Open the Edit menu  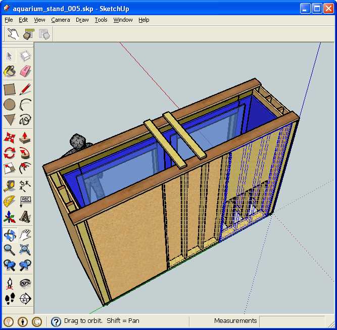pyautogui.click(x=23, y=20)
